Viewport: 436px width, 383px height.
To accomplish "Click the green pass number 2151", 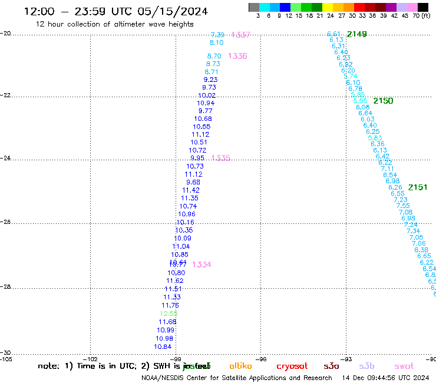I will pyautogui.click(x=418, y=187).
